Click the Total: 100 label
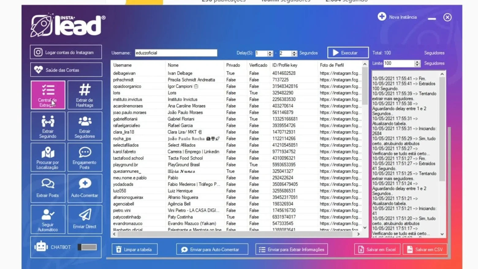478x269 pixels. tap(381, 53)
